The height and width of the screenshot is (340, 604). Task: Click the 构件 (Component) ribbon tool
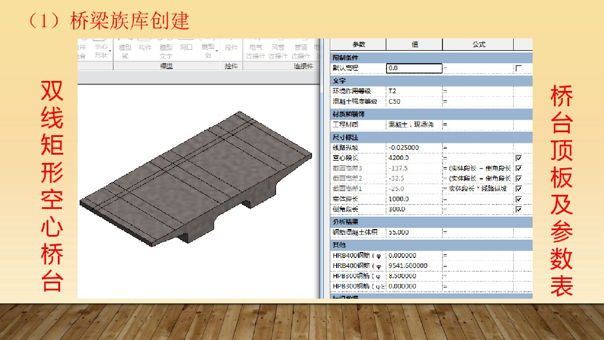145,48
